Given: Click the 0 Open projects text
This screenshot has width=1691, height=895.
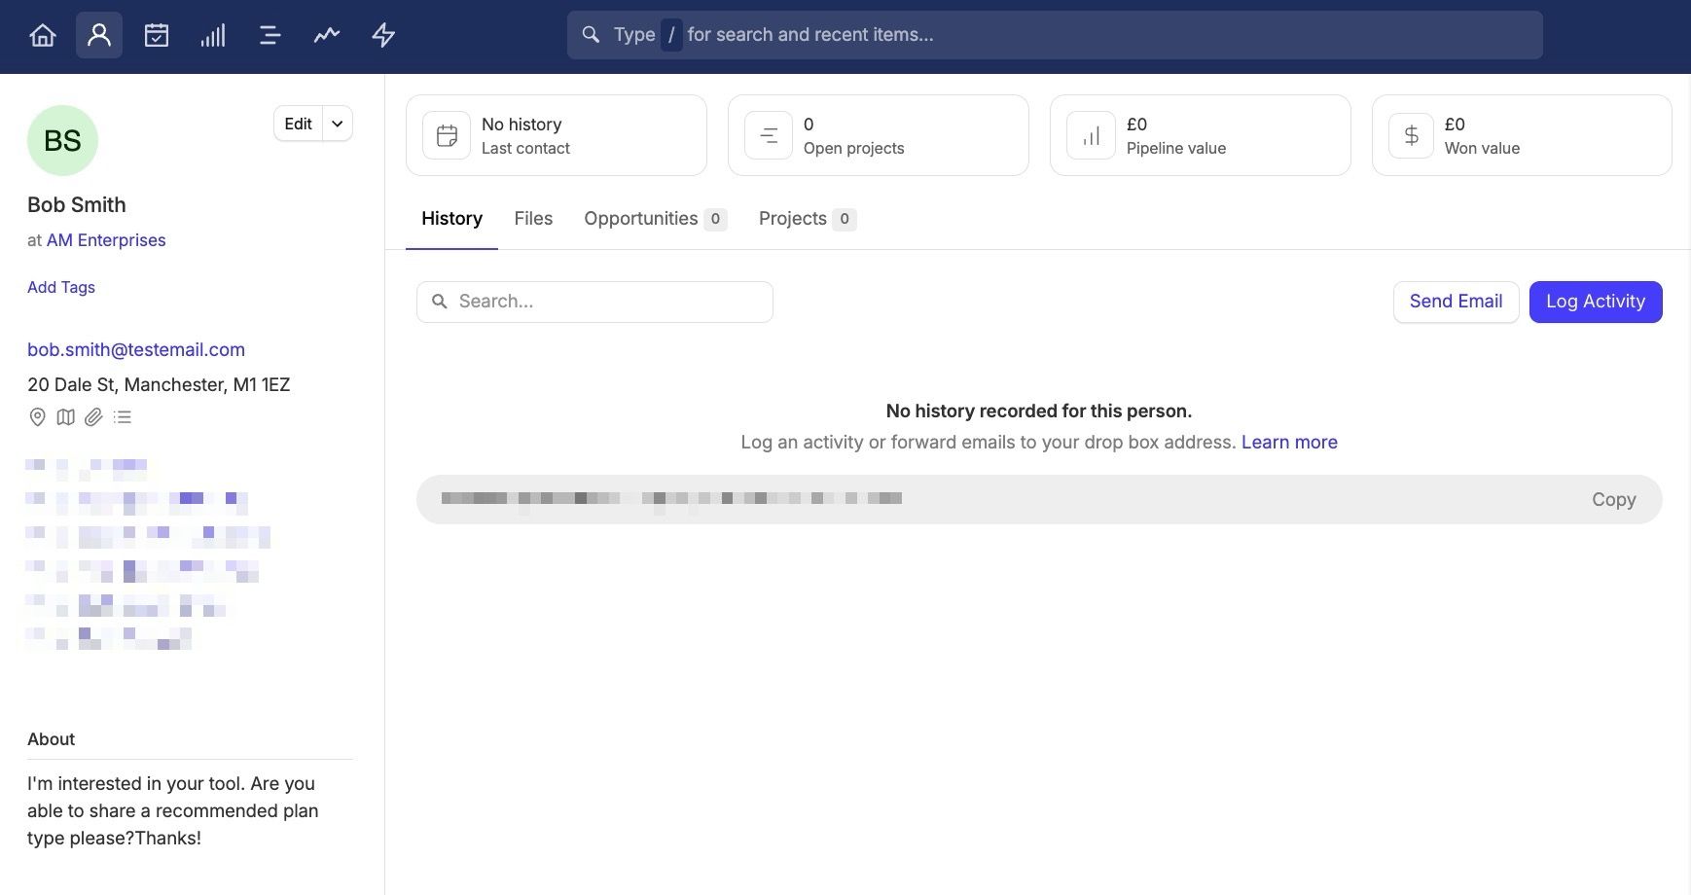Looking at the screenshot, I should tap(853, 135).
